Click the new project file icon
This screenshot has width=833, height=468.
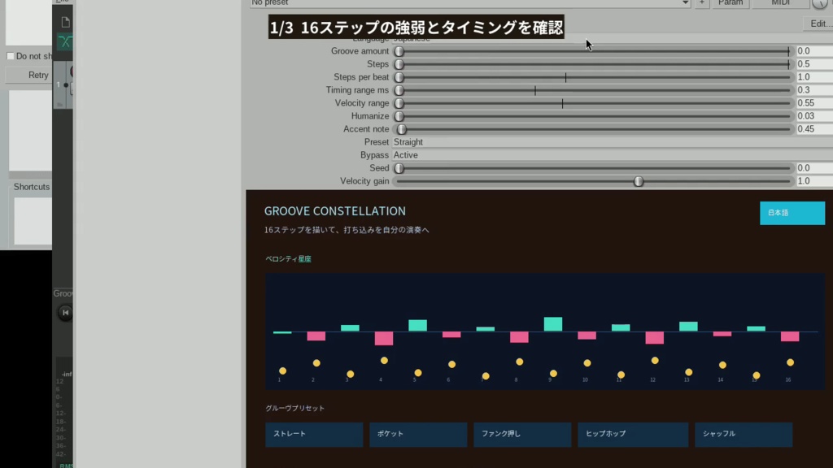pyautogui.click(x=65, y=22)
